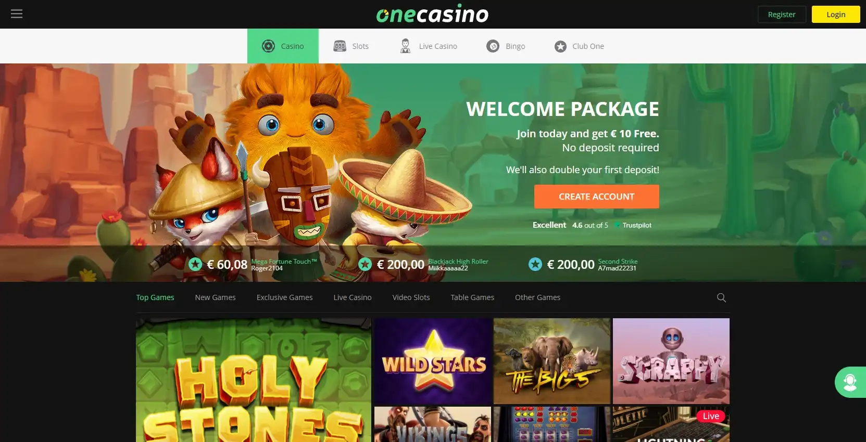The height and width of the screenshot is (442, 866).
Task: Click the Club One star icon
Action: pos(560,46)
